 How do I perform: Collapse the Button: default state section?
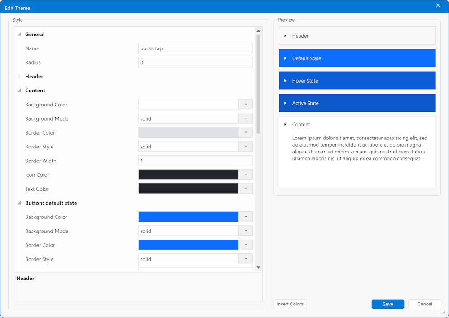pyautogui.click(x=19, y=203)
